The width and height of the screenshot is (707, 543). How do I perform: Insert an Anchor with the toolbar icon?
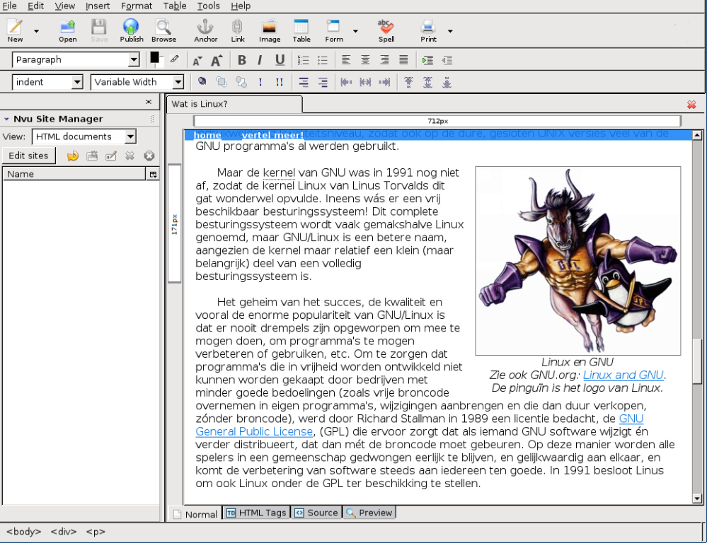point(206,30)
